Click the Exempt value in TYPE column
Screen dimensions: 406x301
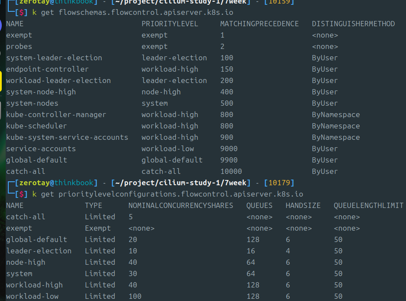pos(97,228)
